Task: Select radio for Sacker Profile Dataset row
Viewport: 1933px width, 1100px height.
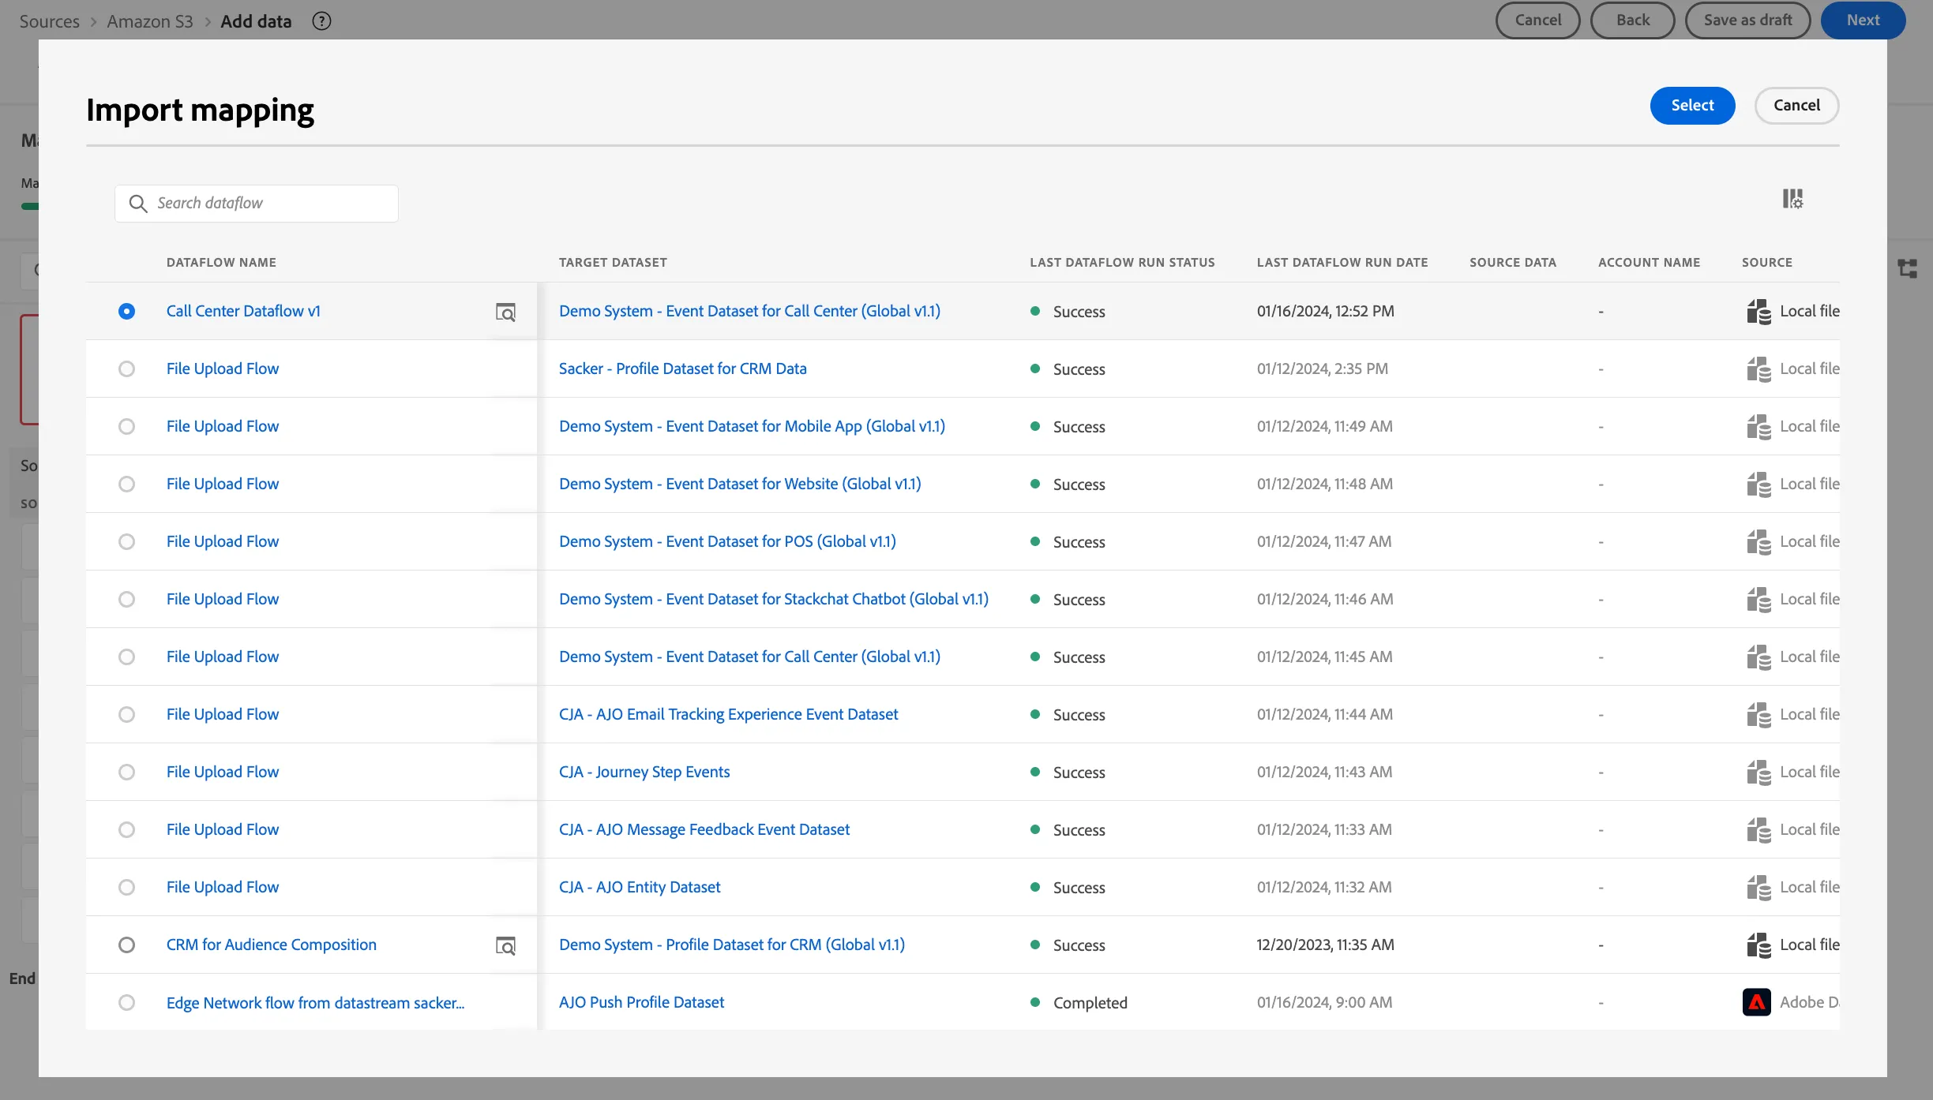Action: pyautogui.click(x=126, y=369)
